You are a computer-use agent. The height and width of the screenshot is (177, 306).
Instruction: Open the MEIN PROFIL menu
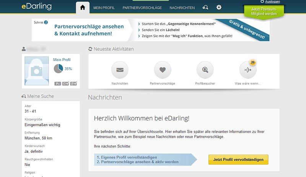pyautogui.click(x=104, y=8)
